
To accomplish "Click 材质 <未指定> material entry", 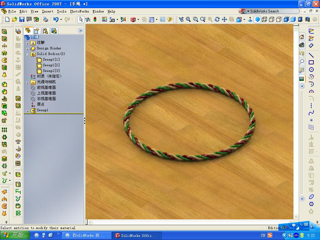I will pos(46,76).
